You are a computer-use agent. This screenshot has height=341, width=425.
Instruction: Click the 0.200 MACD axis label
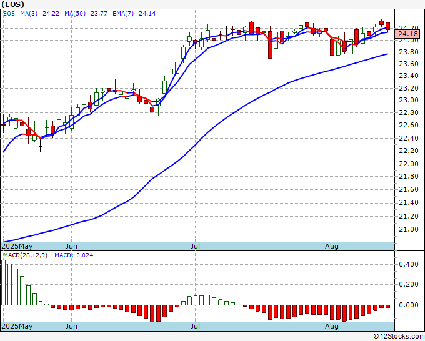click(x=409, y=284)
